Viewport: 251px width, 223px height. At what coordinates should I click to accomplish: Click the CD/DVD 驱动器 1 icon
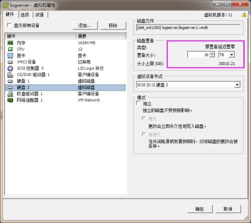click(10, 75)
